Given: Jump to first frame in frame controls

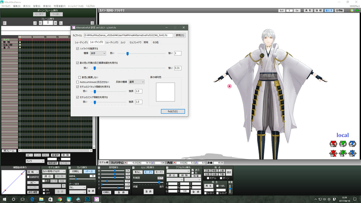Looking at the screenshot, I should pyautogui.click(x=5, y=23).
